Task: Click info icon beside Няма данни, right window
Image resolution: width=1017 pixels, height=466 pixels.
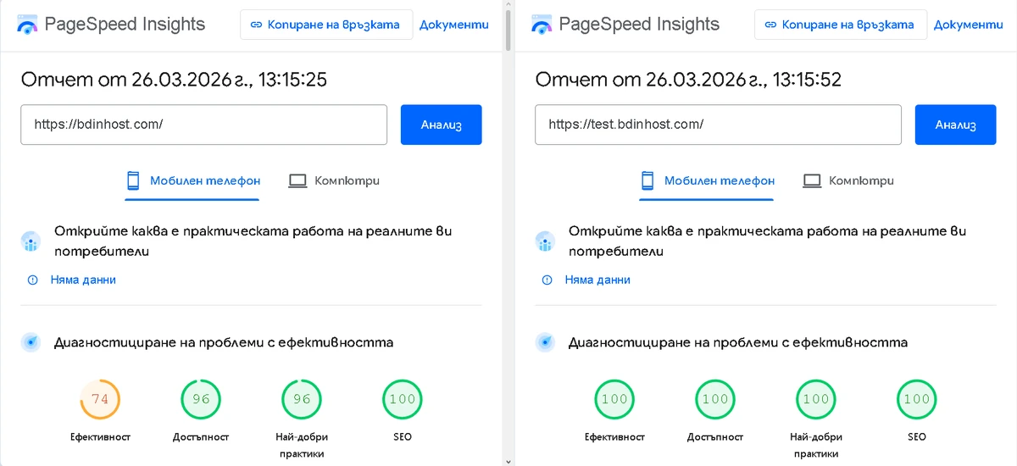Action: [x=547, y=280]
